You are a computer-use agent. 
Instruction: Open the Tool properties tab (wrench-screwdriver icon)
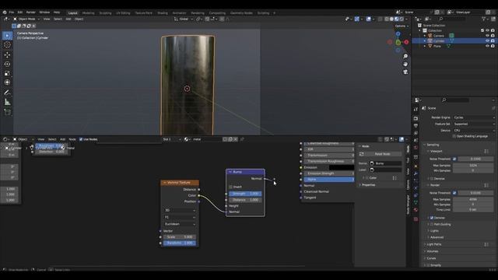(x=416, y=109)
